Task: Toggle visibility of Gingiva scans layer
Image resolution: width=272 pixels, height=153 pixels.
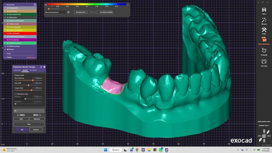Action: pyautogui.click(x=8, y=24)
